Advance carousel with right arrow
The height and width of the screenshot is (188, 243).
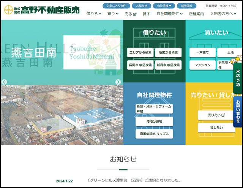coord(118,82)
